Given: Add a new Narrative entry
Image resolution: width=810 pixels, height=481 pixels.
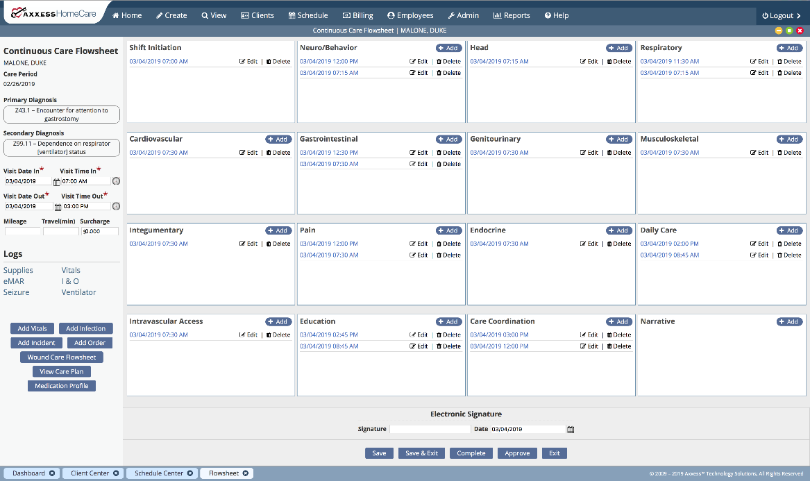Looking at the screenshot, I should [x=789, y=322].
